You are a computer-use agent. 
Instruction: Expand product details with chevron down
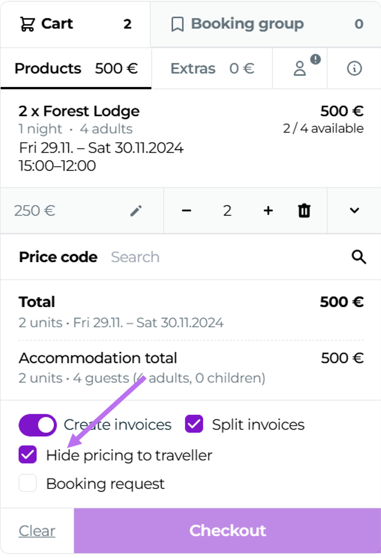click(354, 211)
